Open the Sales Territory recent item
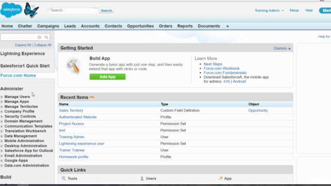331x186 pixels. (71, 111)
